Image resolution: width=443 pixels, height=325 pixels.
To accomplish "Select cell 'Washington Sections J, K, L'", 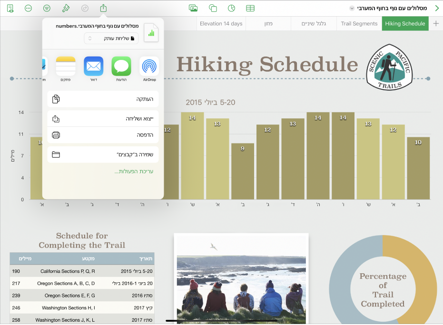I will click(x=65, y=320).
